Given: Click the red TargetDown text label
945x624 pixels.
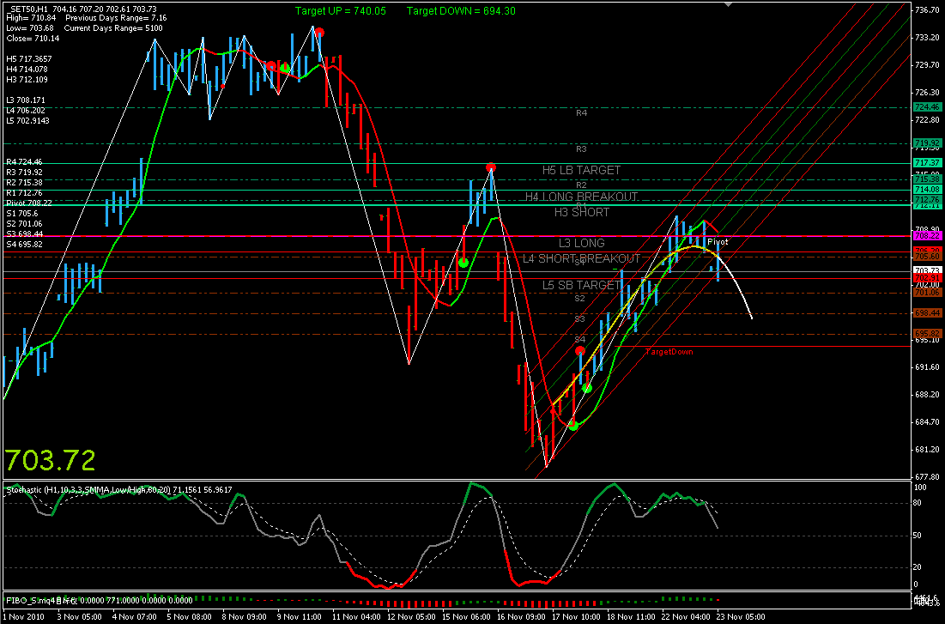Looking at the screenshot, I should (x=669, y=352).
